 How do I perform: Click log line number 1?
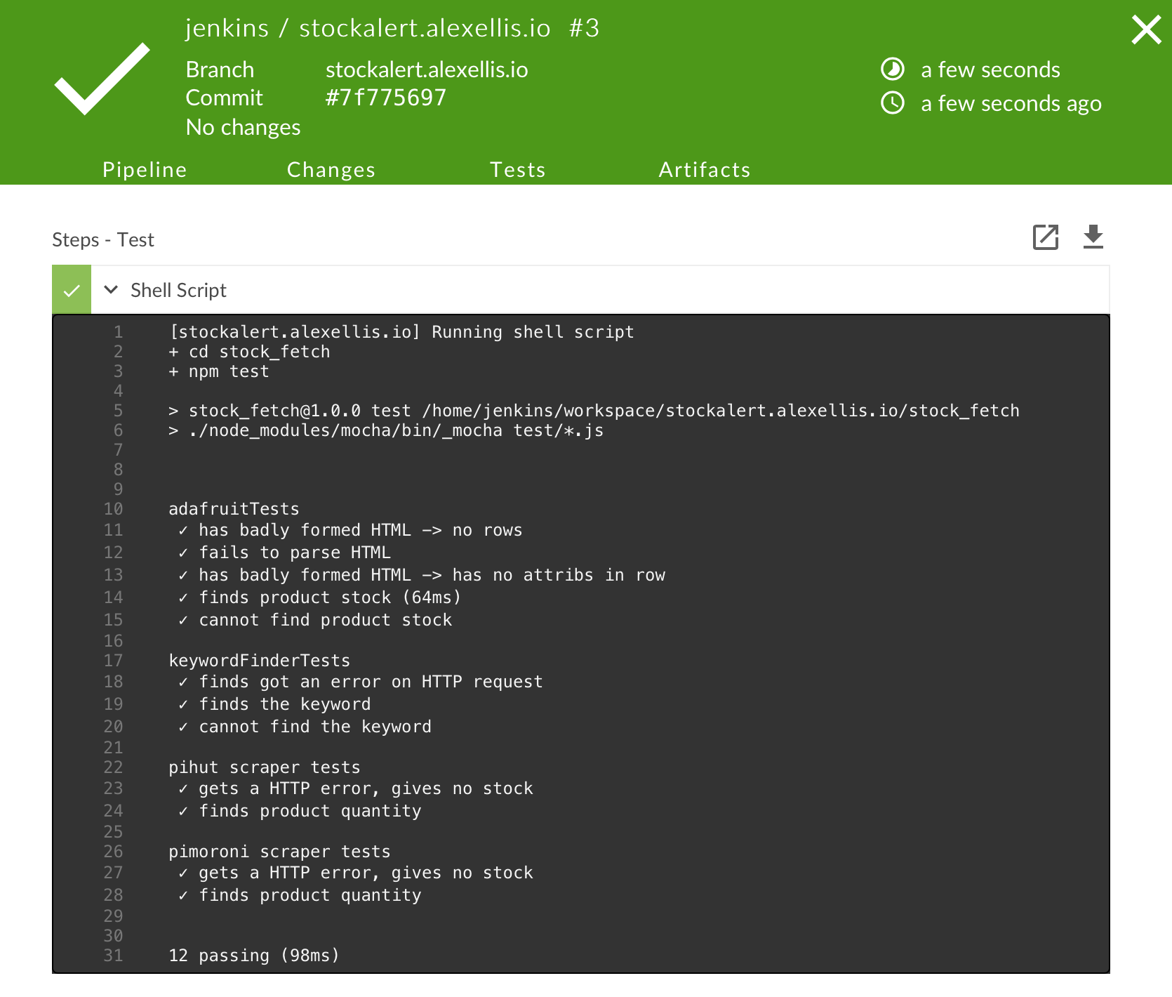tap(118, 332)
